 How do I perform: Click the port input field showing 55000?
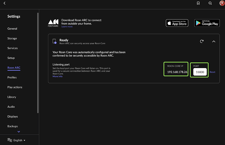coord(200,72)
